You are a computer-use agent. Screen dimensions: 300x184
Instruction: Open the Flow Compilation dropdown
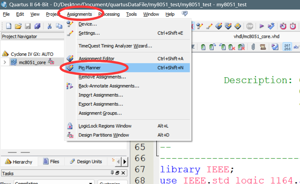point(54,182)
